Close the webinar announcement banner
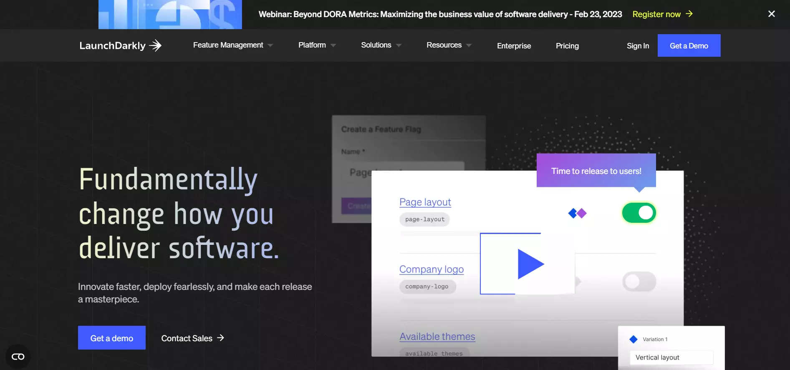Screen dimensions: 790x370 (772, 14)
